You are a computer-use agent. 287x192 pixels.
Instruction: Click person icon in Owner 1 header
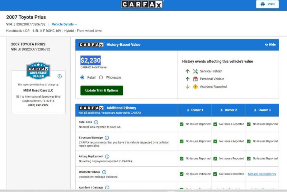click(188, 110)
